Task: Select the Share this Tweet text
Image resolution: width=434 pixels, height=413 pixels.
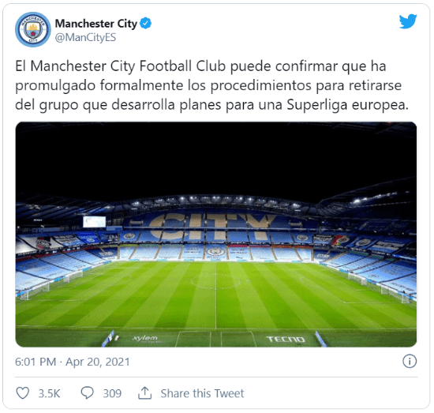Action: 202,393
